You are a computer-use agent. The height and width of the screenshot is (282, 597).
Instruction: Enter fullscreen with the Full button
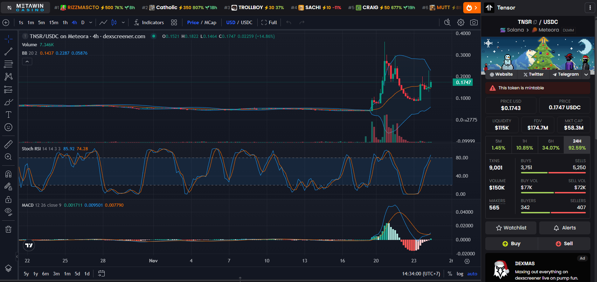coord(269,22)
